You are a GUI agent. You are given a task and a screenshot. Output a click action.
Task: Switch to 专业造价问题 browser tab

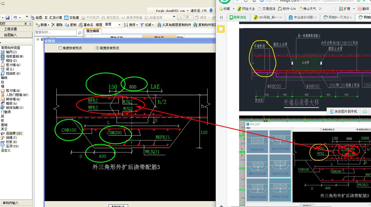click(302, 17)
